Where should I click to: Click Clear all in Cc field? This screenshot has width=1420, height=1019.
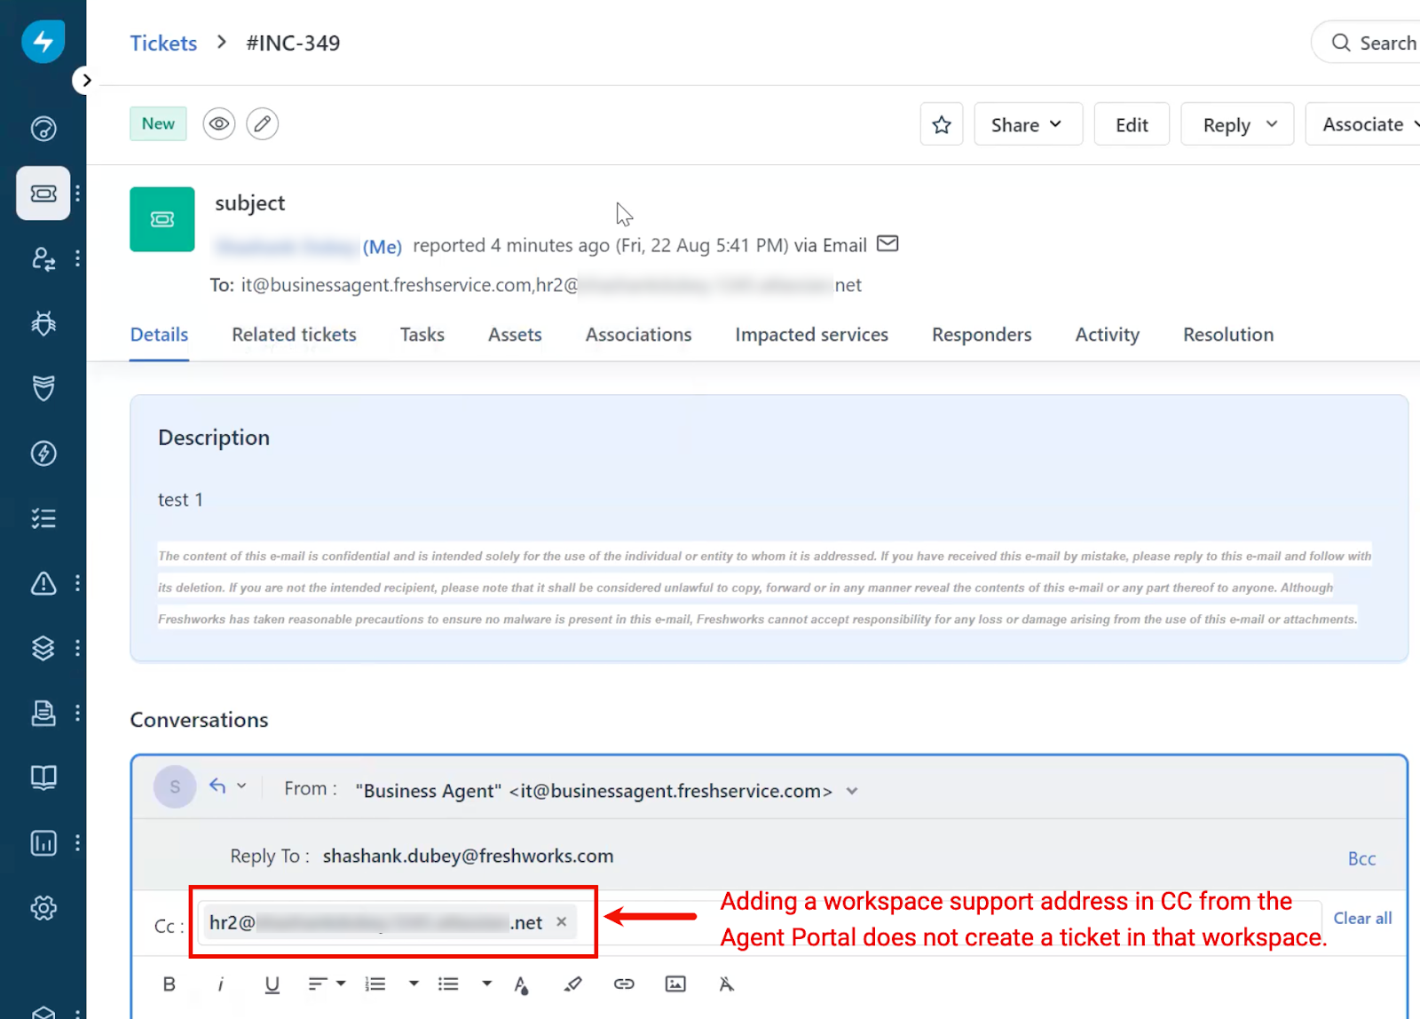(x=1362, y=918)
